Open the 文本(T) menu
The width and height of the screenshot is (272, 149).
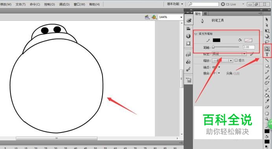(20, 4)
